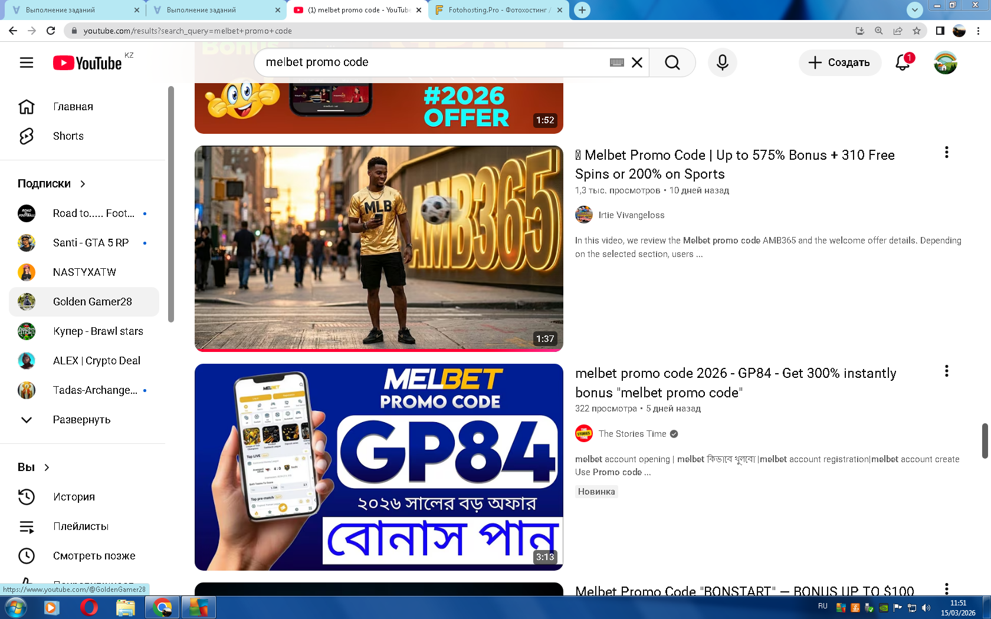Switch to second Выполнение заданий tab
Screen dimensions: 991x619
[x=215, y=10]
